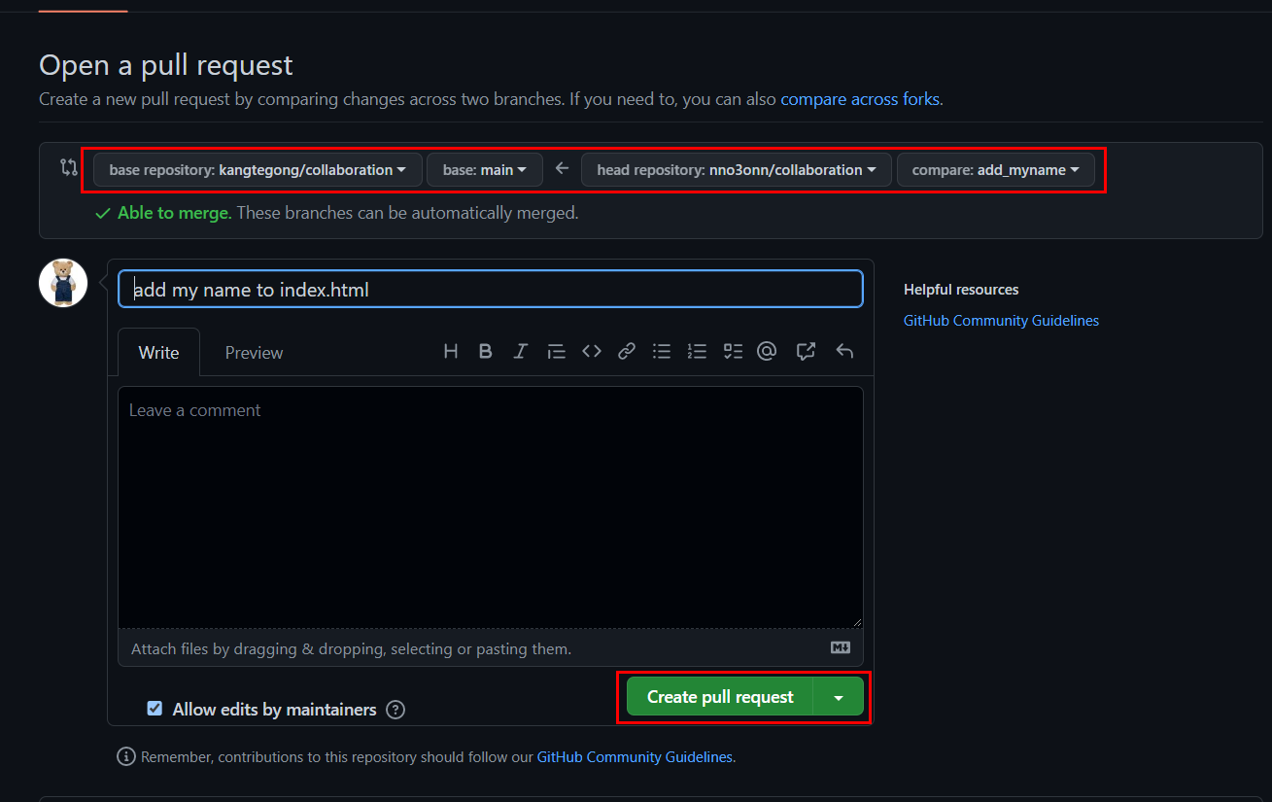Open GitHub Community Guidelines in Helpful resources

pyautogui.click(x=1001, y=321)
